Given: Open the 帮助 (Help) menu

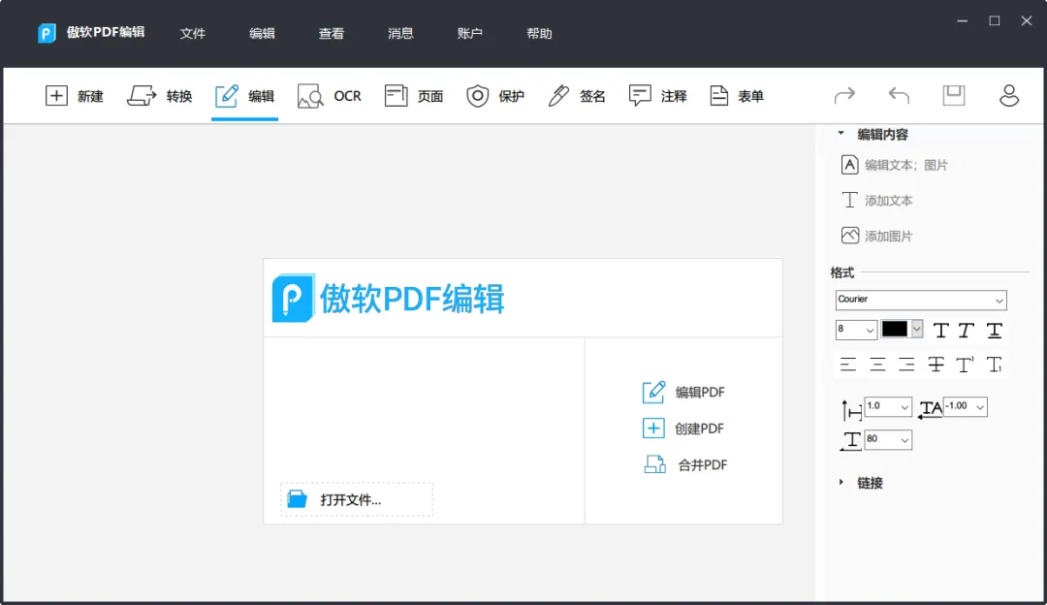Looking at the screenshot, I should [x=539, y=33].
